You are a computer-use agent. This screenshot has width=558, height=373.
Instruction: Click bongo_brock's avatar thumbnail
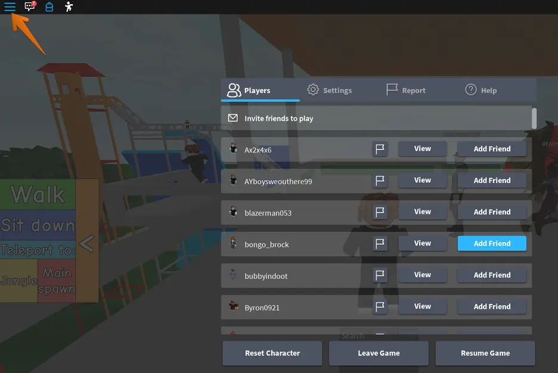233,243
